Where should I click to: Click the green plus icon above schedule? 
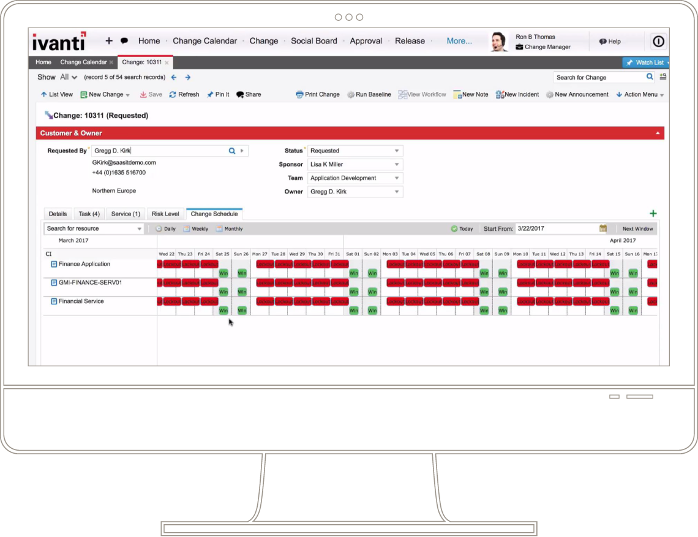click(653, 214)
